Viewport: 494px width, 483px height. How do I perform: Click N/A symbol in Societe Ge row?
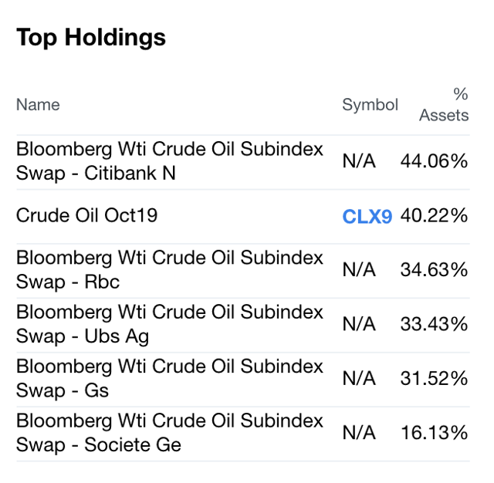(359, 433)
